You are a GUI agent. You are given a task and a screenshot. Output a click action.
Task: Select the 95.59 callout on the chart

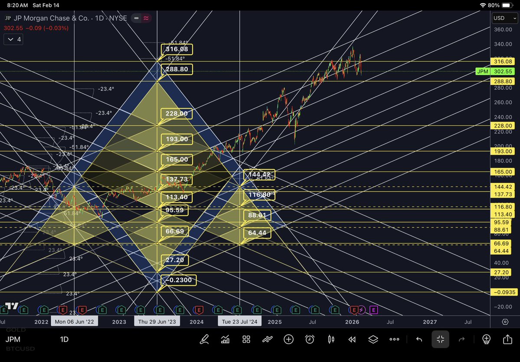point(174,211)
